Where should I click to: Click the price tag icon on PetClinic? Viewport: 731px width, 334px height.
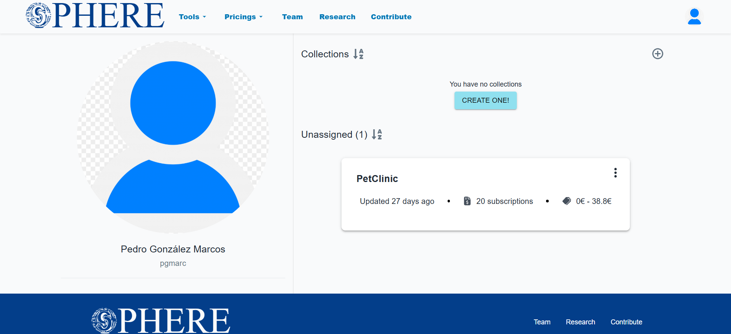[x=566, y=201]
